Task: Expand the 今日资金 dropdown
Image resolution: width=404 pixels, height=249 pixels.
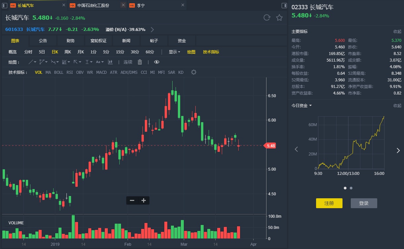Action: point(301,106)
